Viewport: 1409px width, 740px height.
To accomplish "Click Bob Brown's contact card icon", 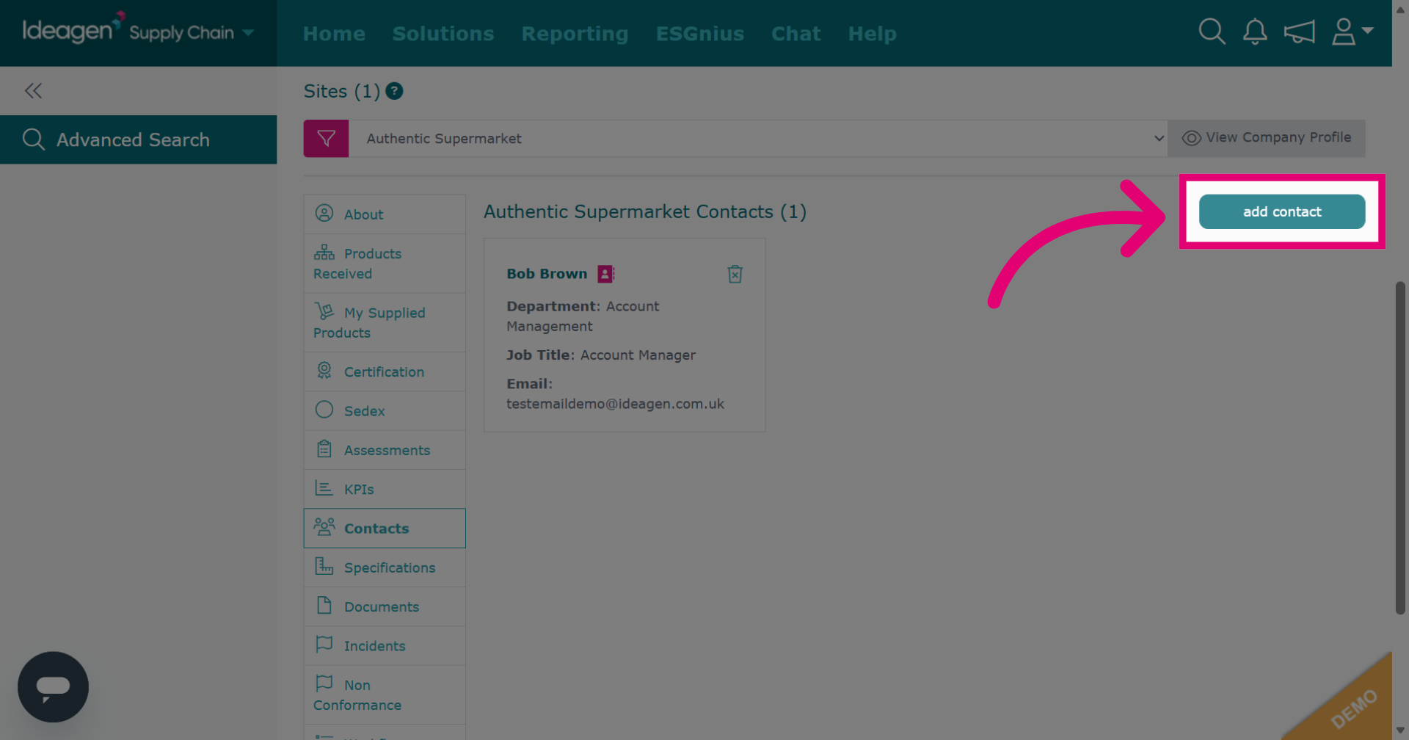I will (x=605, y=274).
